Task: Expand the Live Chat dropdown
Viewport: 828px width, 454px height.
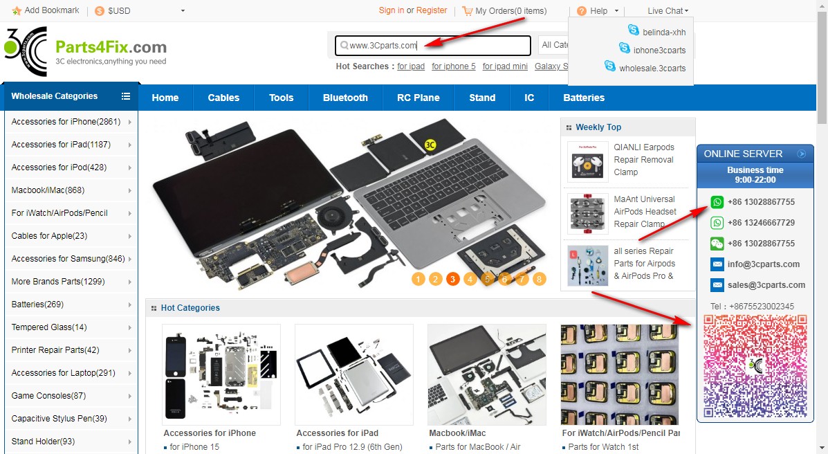Action: (668, 10)
